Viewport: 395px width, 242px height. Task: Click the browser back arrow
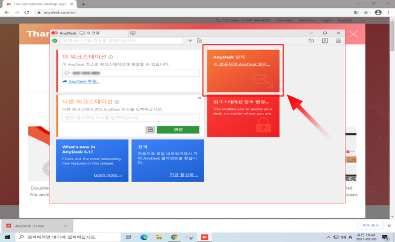coord(7,12)
